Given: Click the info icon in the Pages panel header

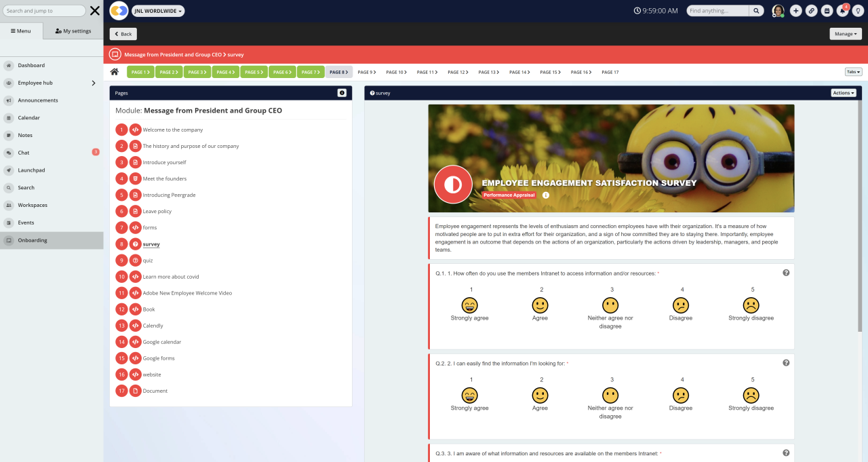Looking at the screenshot, I should [x=343, y=93].
